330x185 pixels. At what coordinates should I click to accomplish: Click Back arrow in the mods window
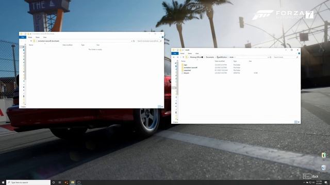[x=174, y=57]
